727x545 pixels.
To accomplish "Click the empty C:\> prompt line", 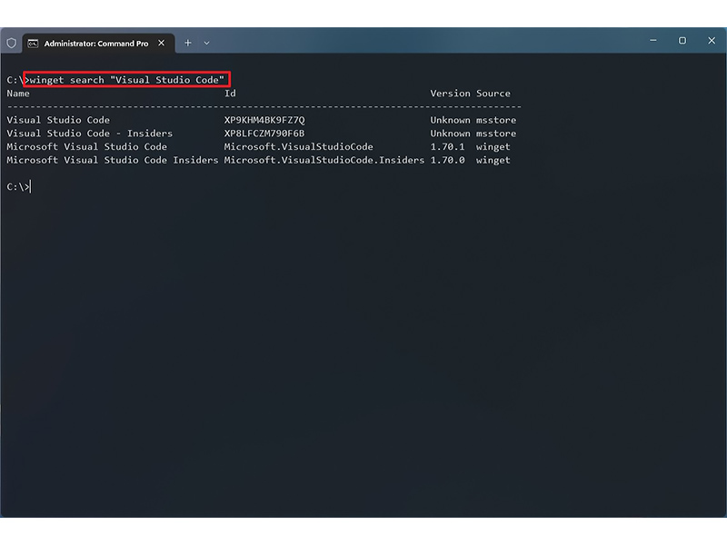I will click(18, 187).
